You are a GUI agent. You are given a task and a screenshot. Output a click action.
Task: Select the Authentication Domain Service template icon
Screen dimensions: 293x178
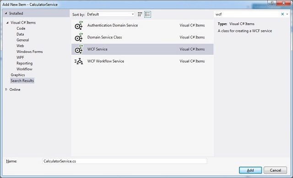(x=79, y=26)
